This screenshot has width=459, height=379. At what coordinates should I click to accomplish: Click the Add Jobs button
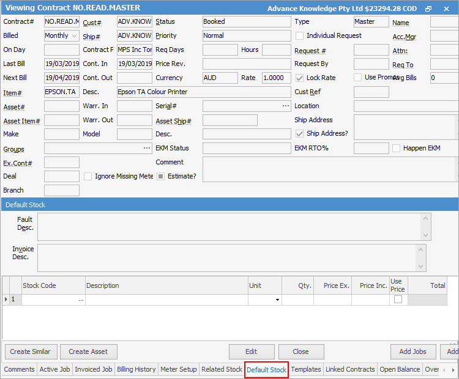coord(413,351)
